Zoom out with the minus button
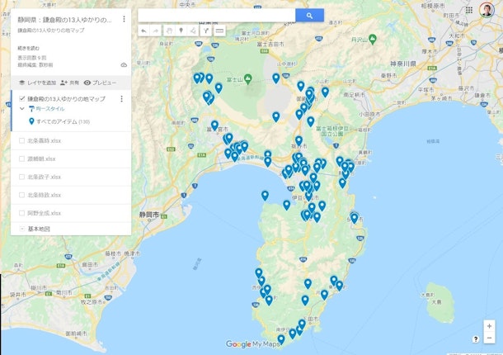Image resolution: width=503 pixels, height=355 pixels. [x=489, y=338]
